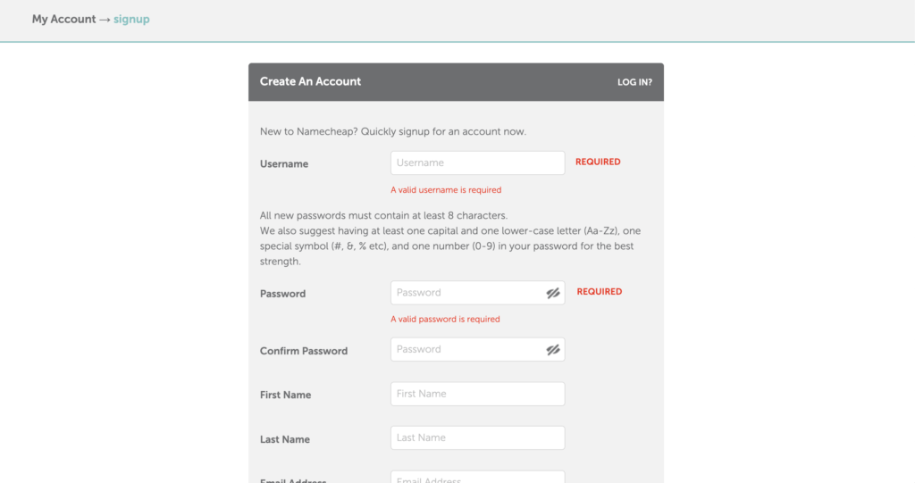915x483 pixels.
Task: Show password in the Password field
Action: (553, 293)
